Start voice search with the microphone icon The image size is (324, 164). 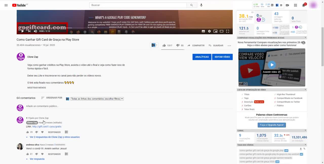click(201, 5)
